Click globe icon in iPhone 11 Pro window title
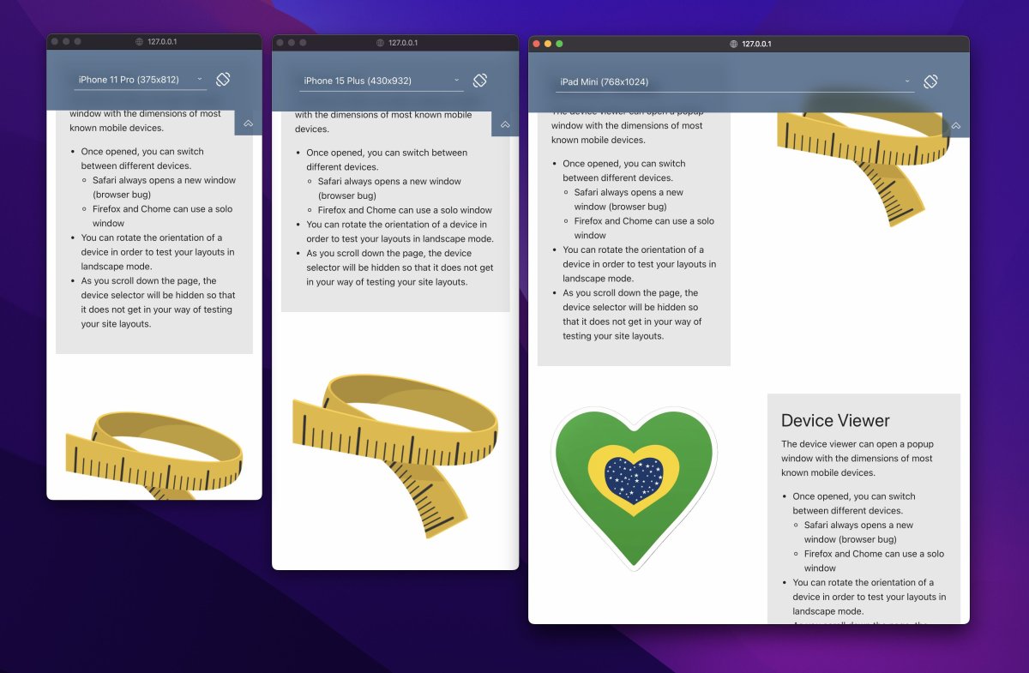This screenshot has height=673, width=1029. 140,42
